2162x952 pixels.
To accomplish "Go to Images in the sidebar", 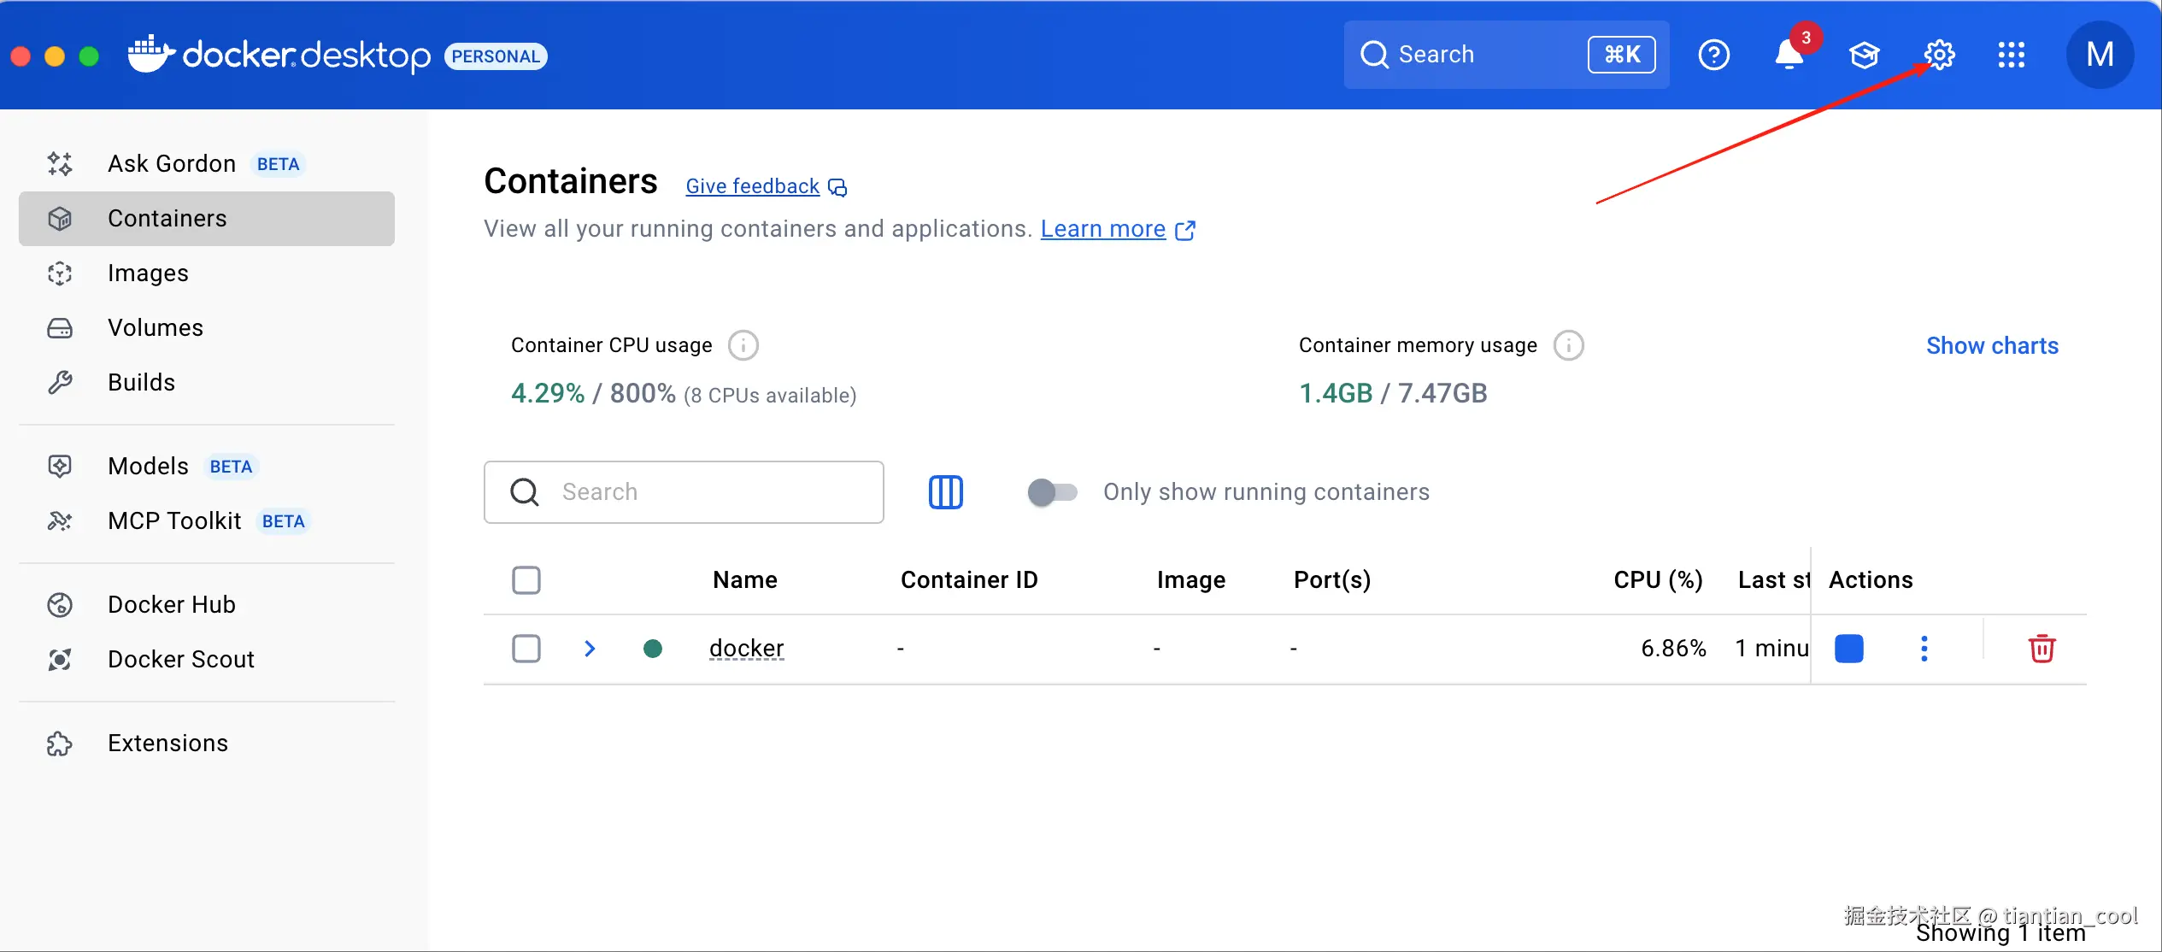I will pyautogui.click(x=148, y=273).
